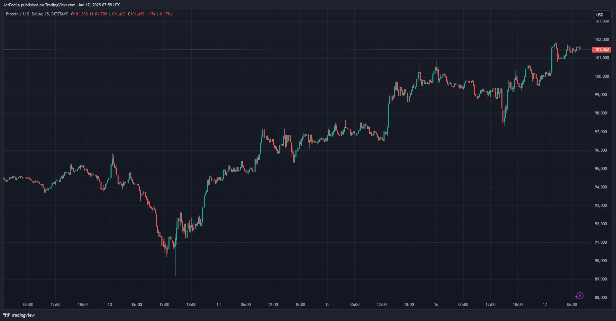Click the 93,000 price axis label
The image size is (616, 321).
(x=601, y=206)
